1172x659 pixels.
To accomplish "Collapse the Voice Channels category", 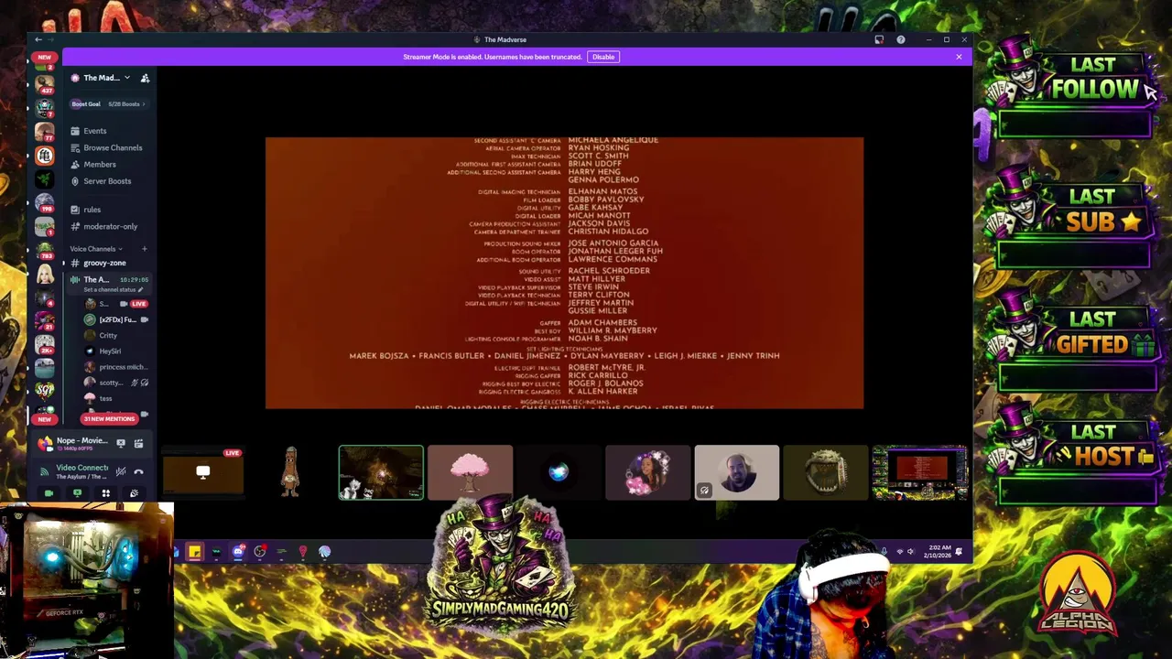I will (x=93, y=249).
